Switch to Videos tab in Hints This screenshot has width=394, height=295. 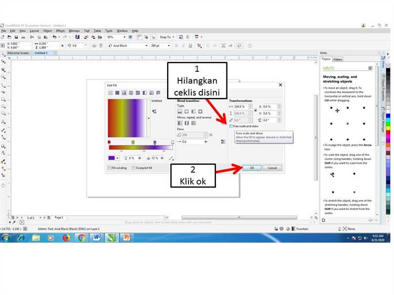point(337,59)
